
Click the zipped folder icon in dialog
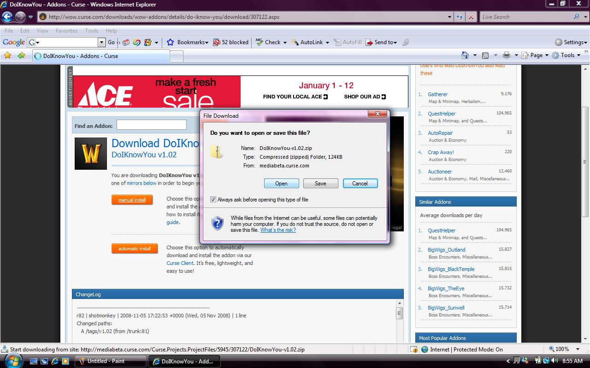[x=217, y=152]
